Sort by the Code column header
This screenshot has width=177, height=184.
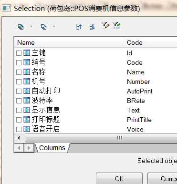click(150, 42)
